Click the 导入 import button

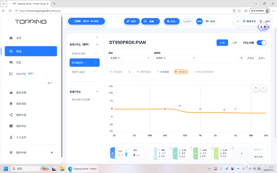pos(262,58)
